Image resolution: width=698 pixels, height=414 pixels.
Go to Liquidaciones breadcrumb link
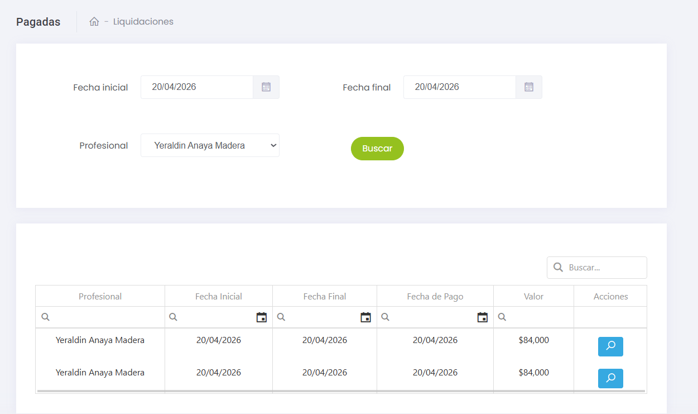(x=143, y=22)
